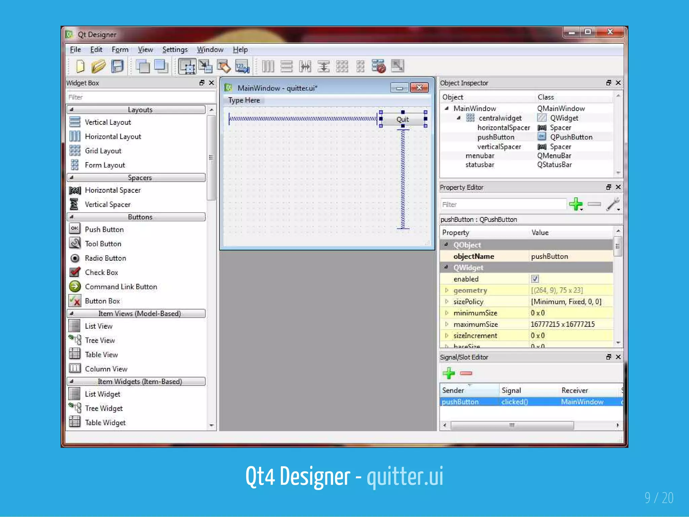The image size is (689, 517).
Task: Click Type Here in the form menubar
Action: [244, 100]
